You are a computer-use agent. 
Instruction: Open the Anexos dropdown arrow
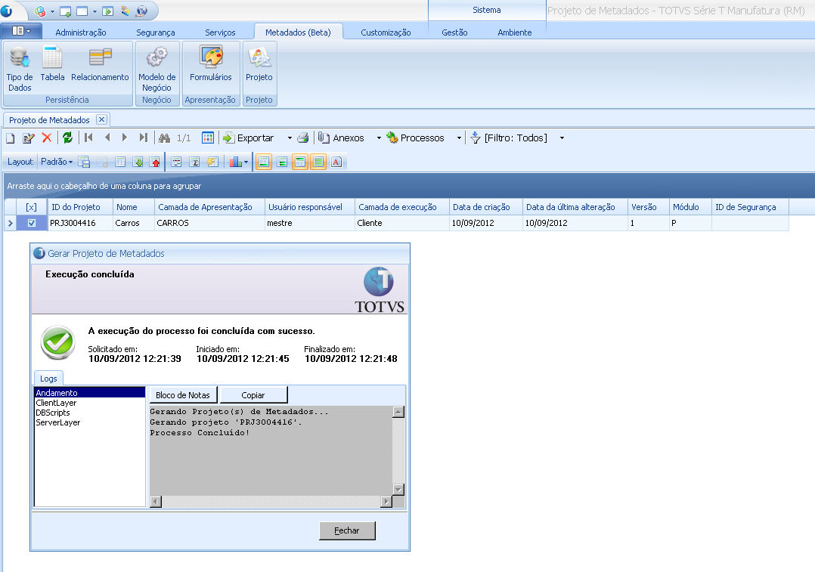[x=379, y=138]
